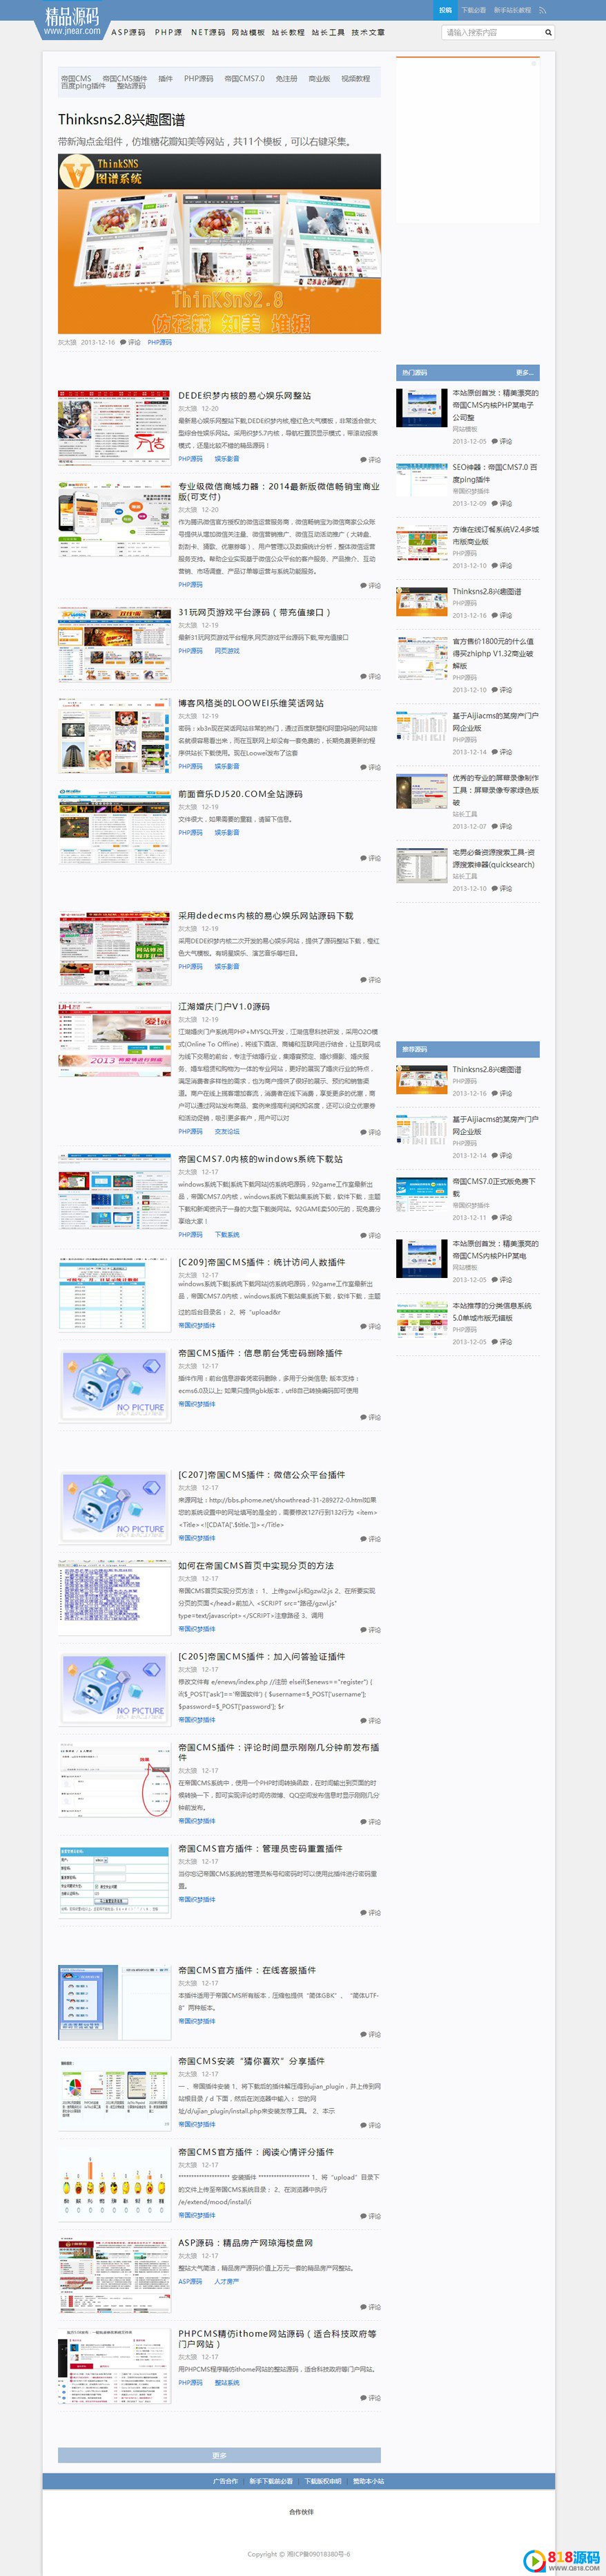Open the ASP源码 navigation menu item
This screenshot has height=2576, width=606.
(x=128, y=32)
